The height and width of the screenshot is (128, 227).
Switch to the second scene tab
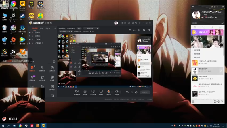pyautogui.click(x=41, y=28)
